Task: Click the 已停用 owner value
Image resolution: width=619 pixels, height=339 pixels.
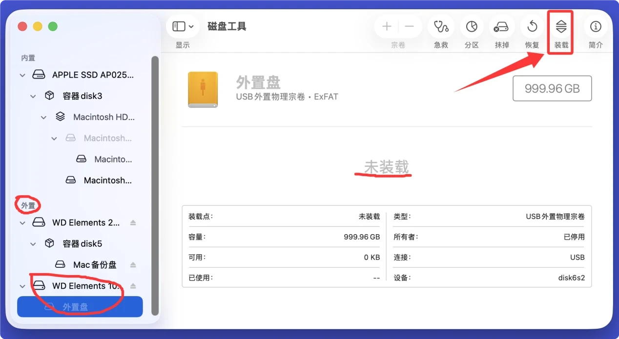Action: [x=574, y=237]
